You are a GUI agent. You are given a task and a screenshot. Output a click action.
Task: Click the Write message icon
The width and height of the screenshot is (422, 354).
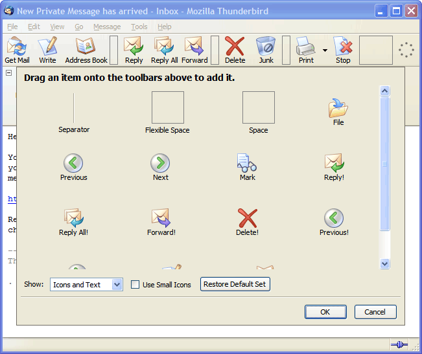pos(47,50)
